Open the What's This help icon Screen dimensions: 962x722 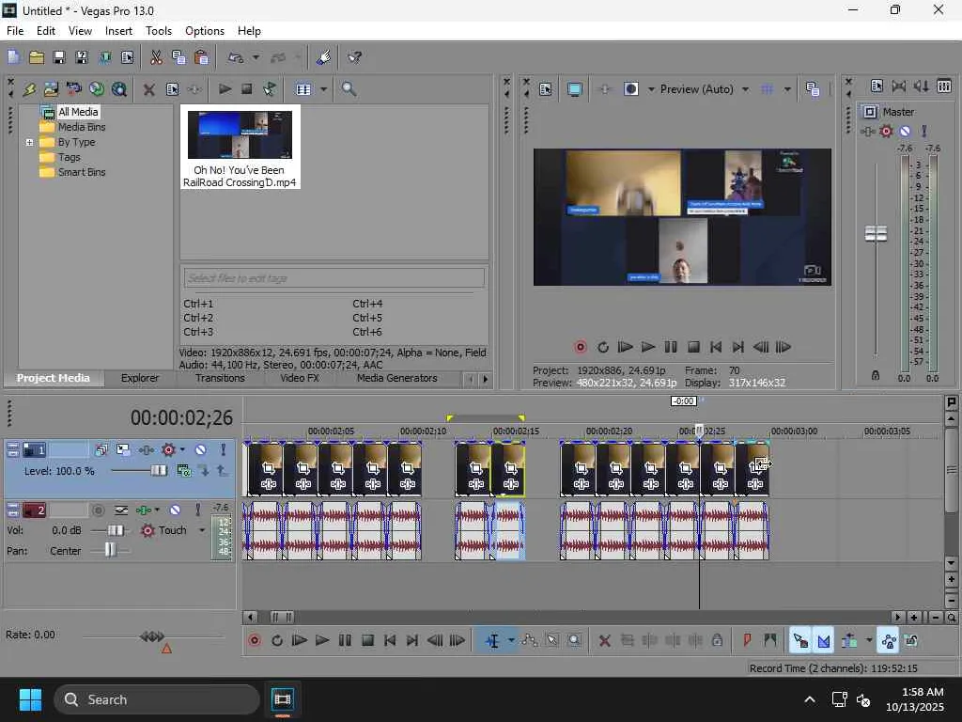[x=354, y=57]
